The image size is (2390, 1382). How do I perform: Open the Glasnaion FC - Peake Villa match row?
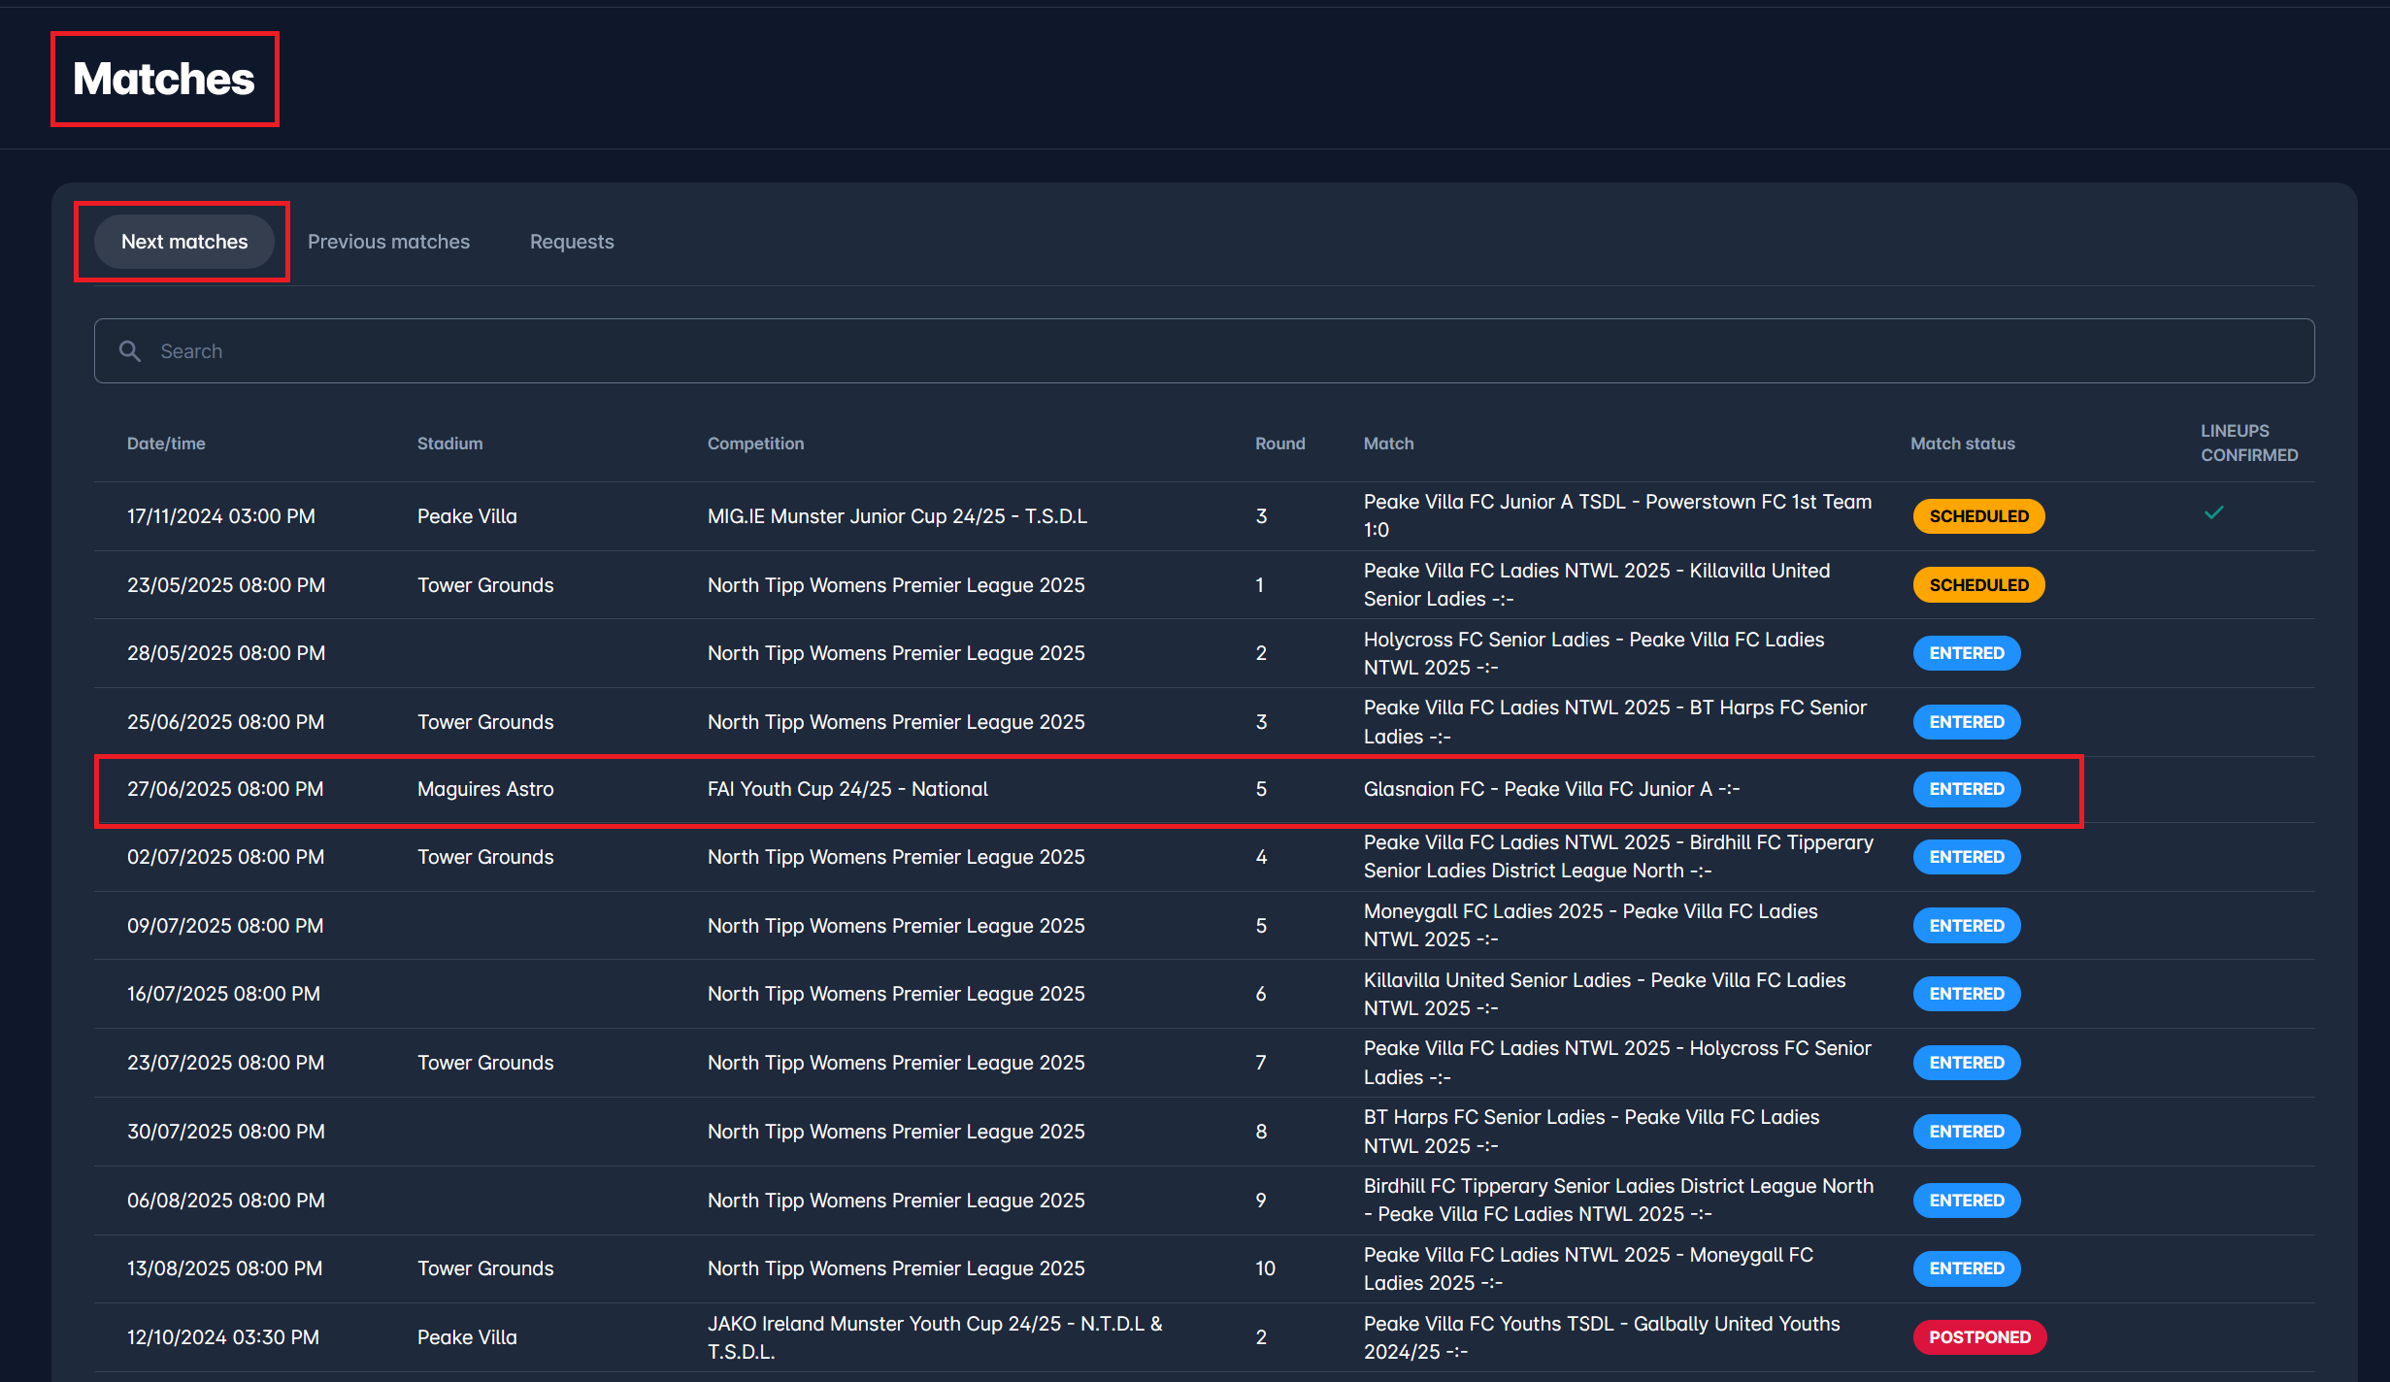click(x=1550, y=789)
